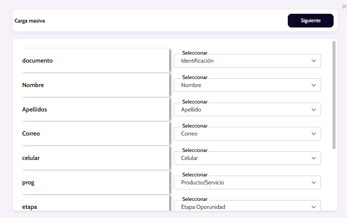Open the Nombre mapping dropdown

tap(247, 85)
